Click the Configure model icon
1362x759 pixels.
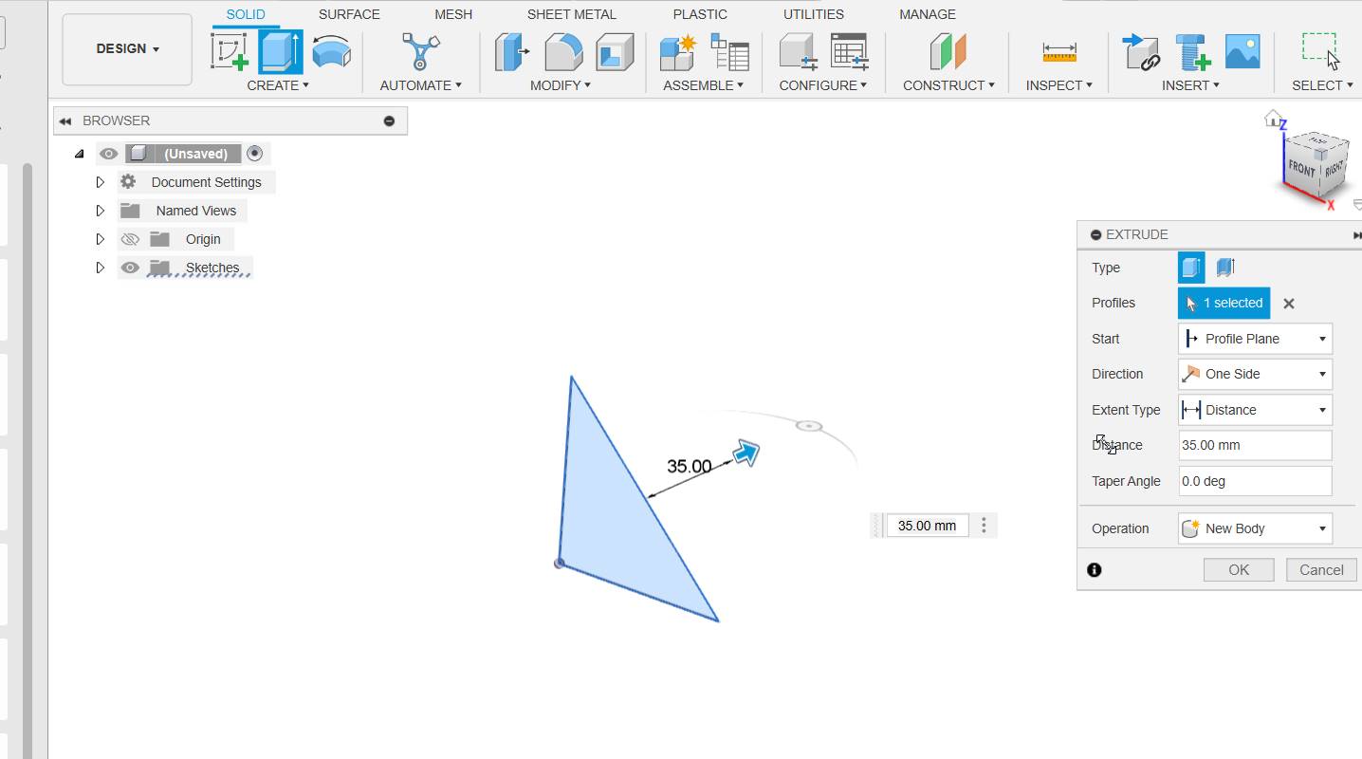click(x=798, y=52)
